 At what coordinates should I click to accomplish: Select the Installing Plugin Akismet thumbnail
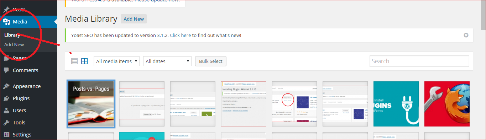244,104
